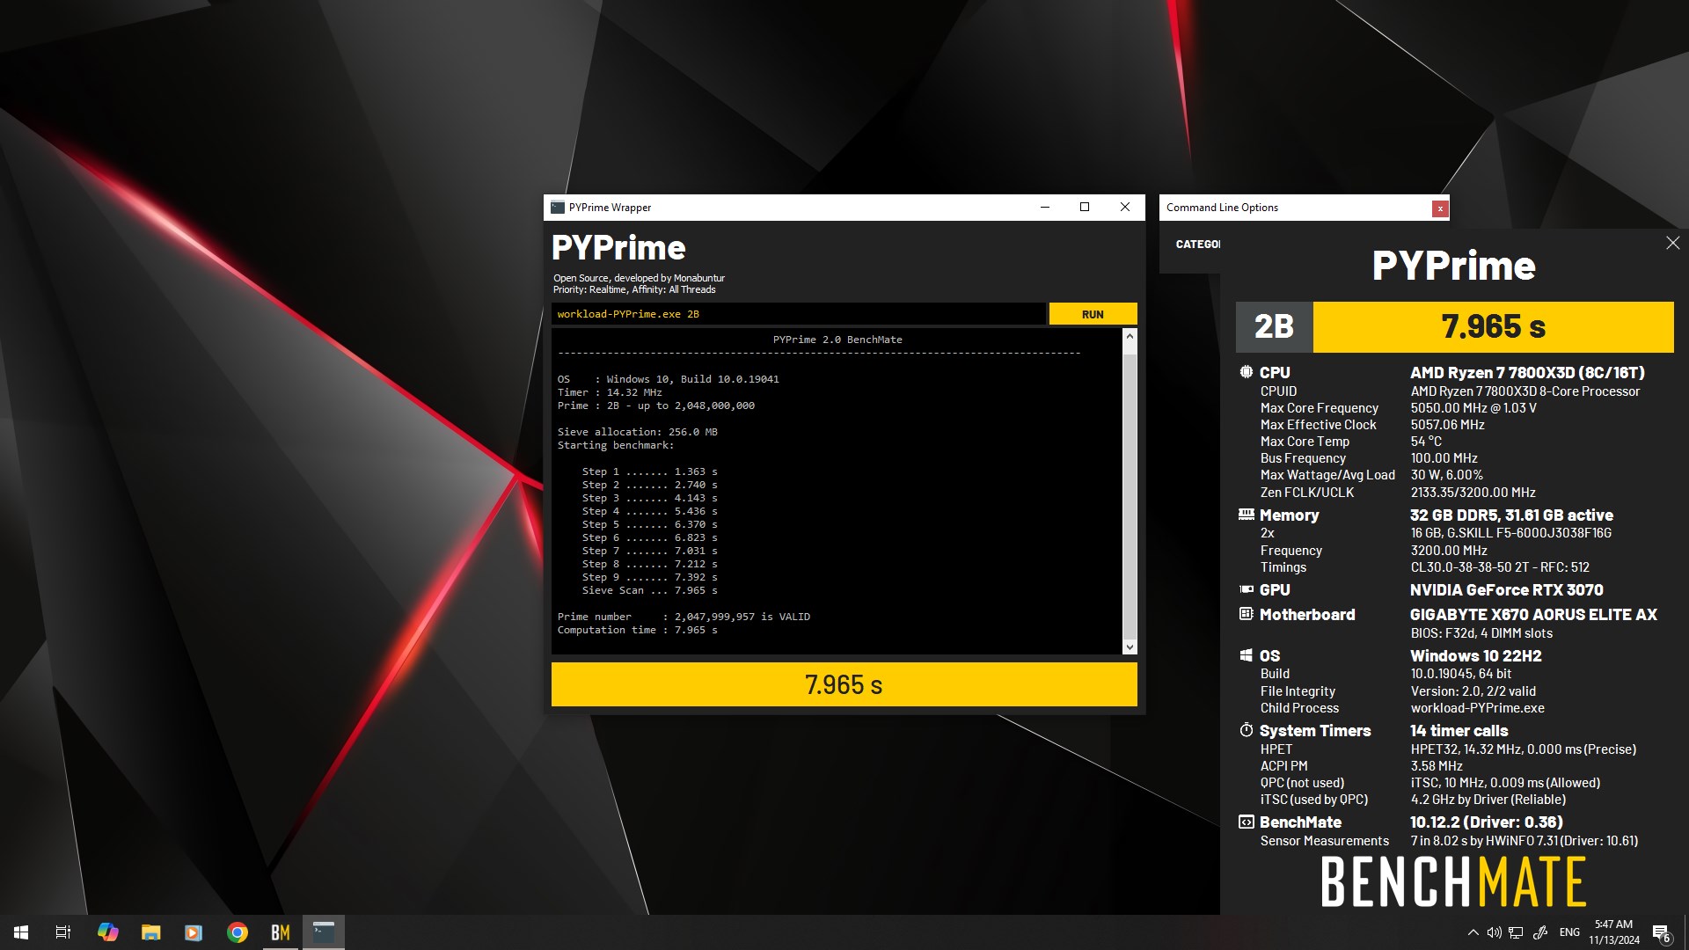Click 'Step 1 ....... 1.363 s' output line
This screenshot has height=950, width=1689.
(649, 471)
